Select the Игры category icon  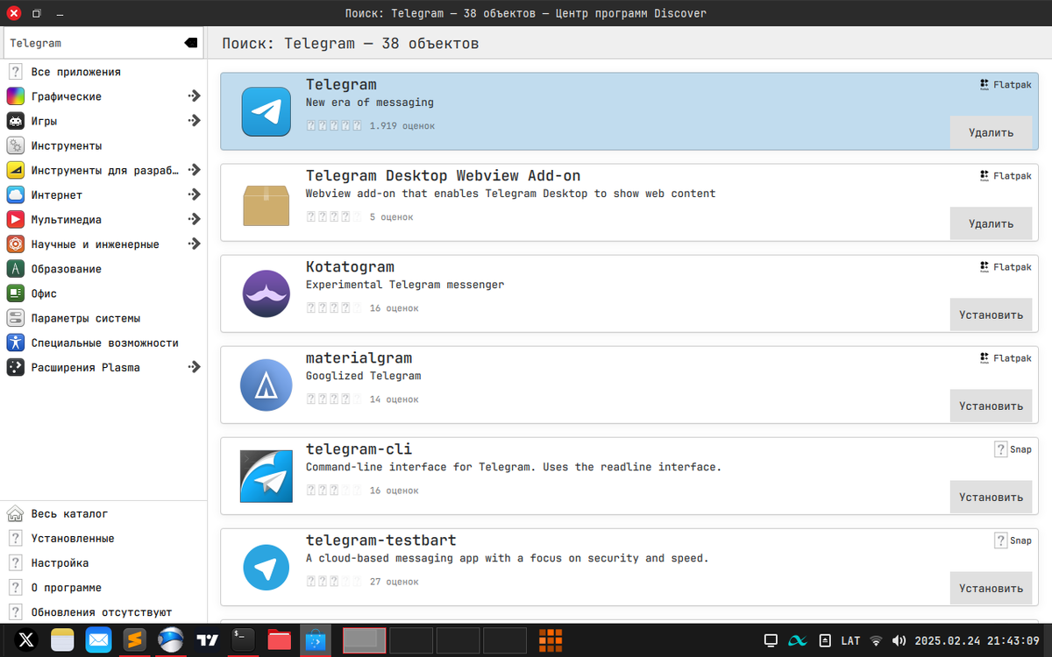coord(16,121)
